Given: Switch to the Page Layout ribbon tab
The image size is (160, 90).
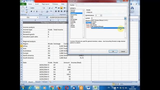Looking at the screenshot, I should (x=45, y=4).
